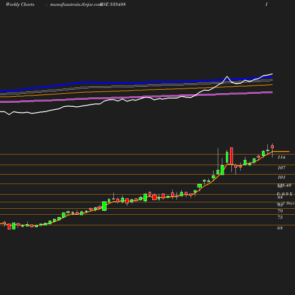
Task: Click the 107 price level label
Action: pos(281,168)
